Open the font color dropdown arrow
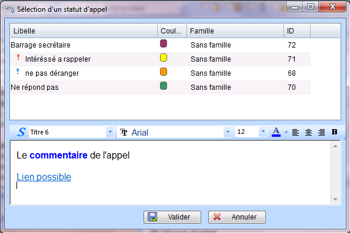The height and width of the screenshot is (233, 350). (286, 132)
